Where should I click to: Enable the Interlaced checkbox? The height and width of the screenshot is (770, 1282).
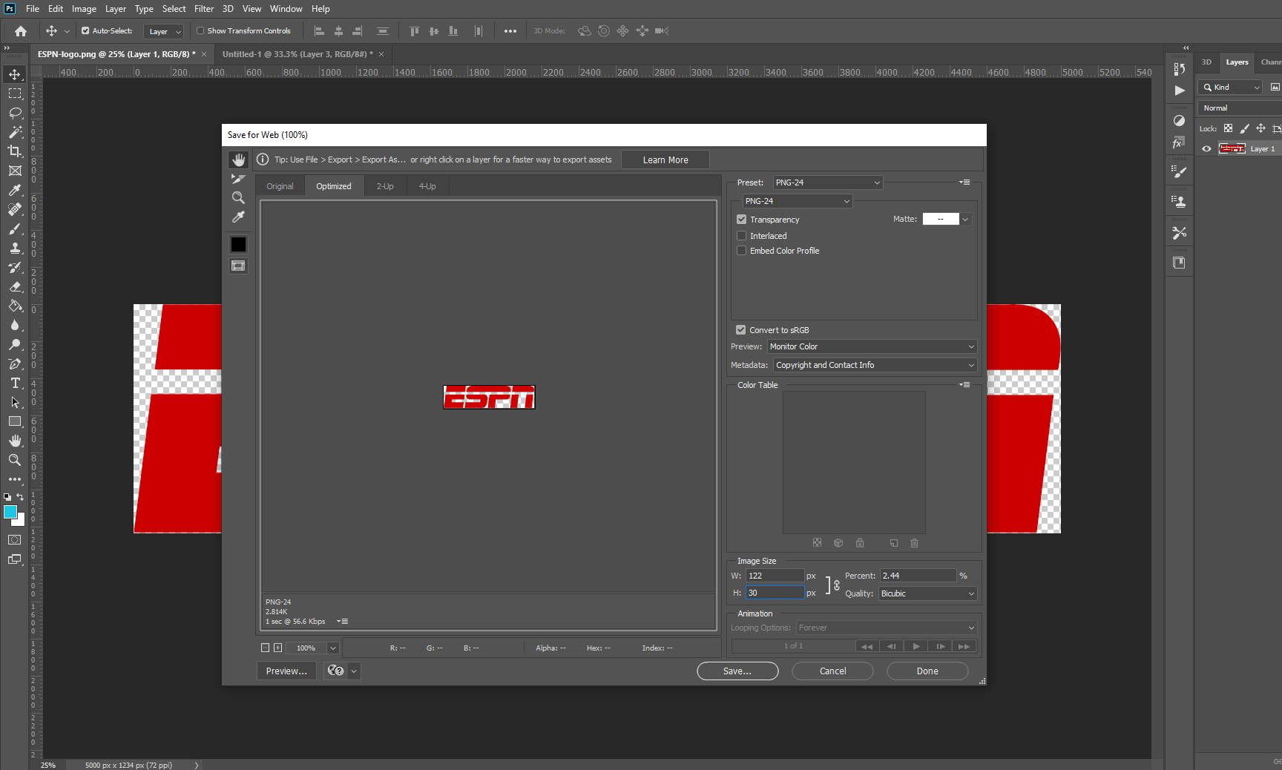(x=741, y=236)
